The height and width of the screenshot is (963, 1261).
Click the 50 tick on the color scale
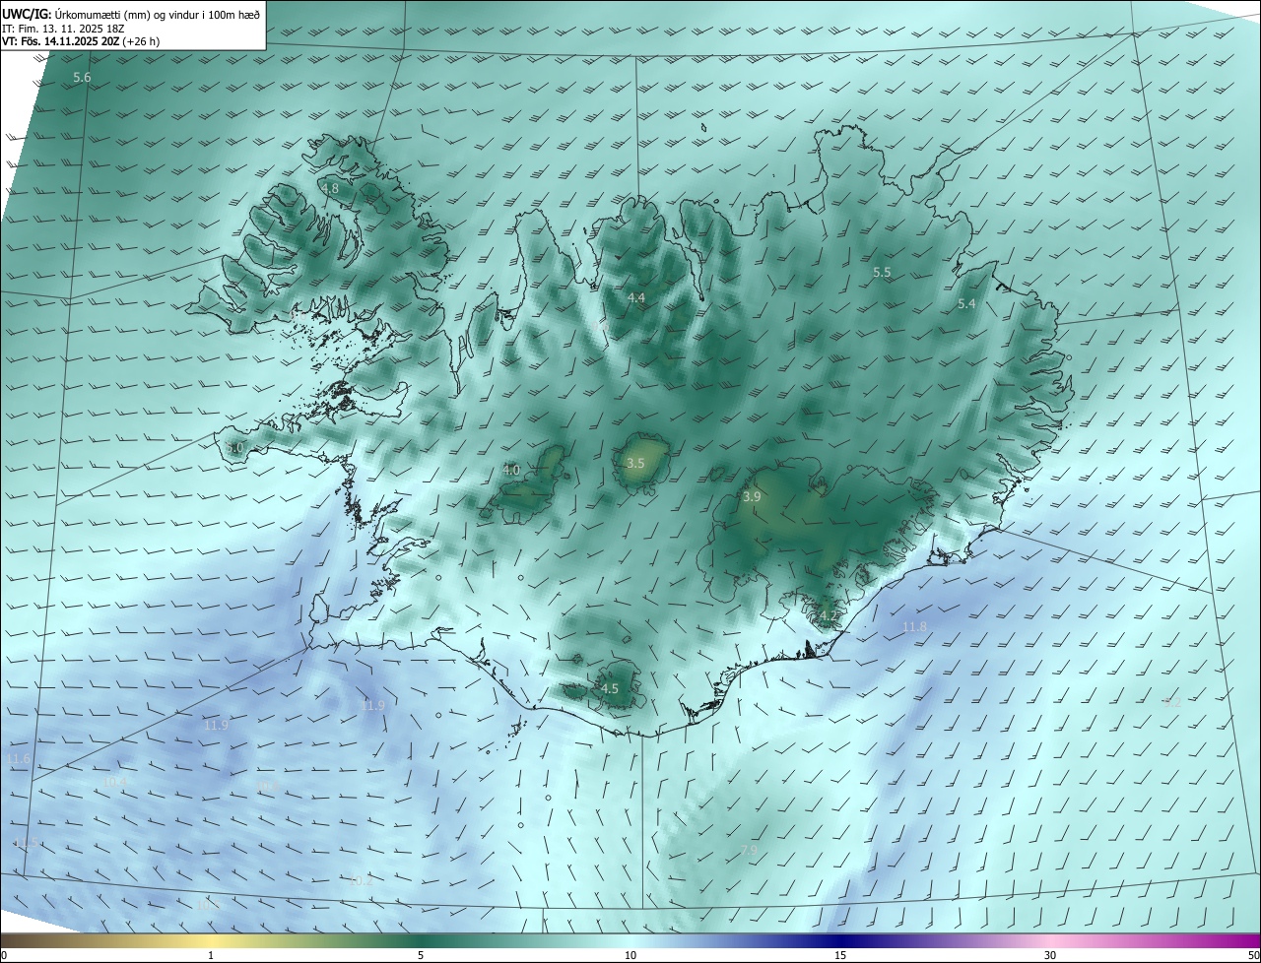(x=1254, y=955)
